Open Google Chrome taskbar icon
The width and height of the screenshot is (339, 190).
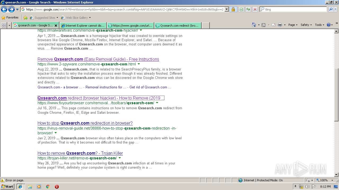pos(48,187)
